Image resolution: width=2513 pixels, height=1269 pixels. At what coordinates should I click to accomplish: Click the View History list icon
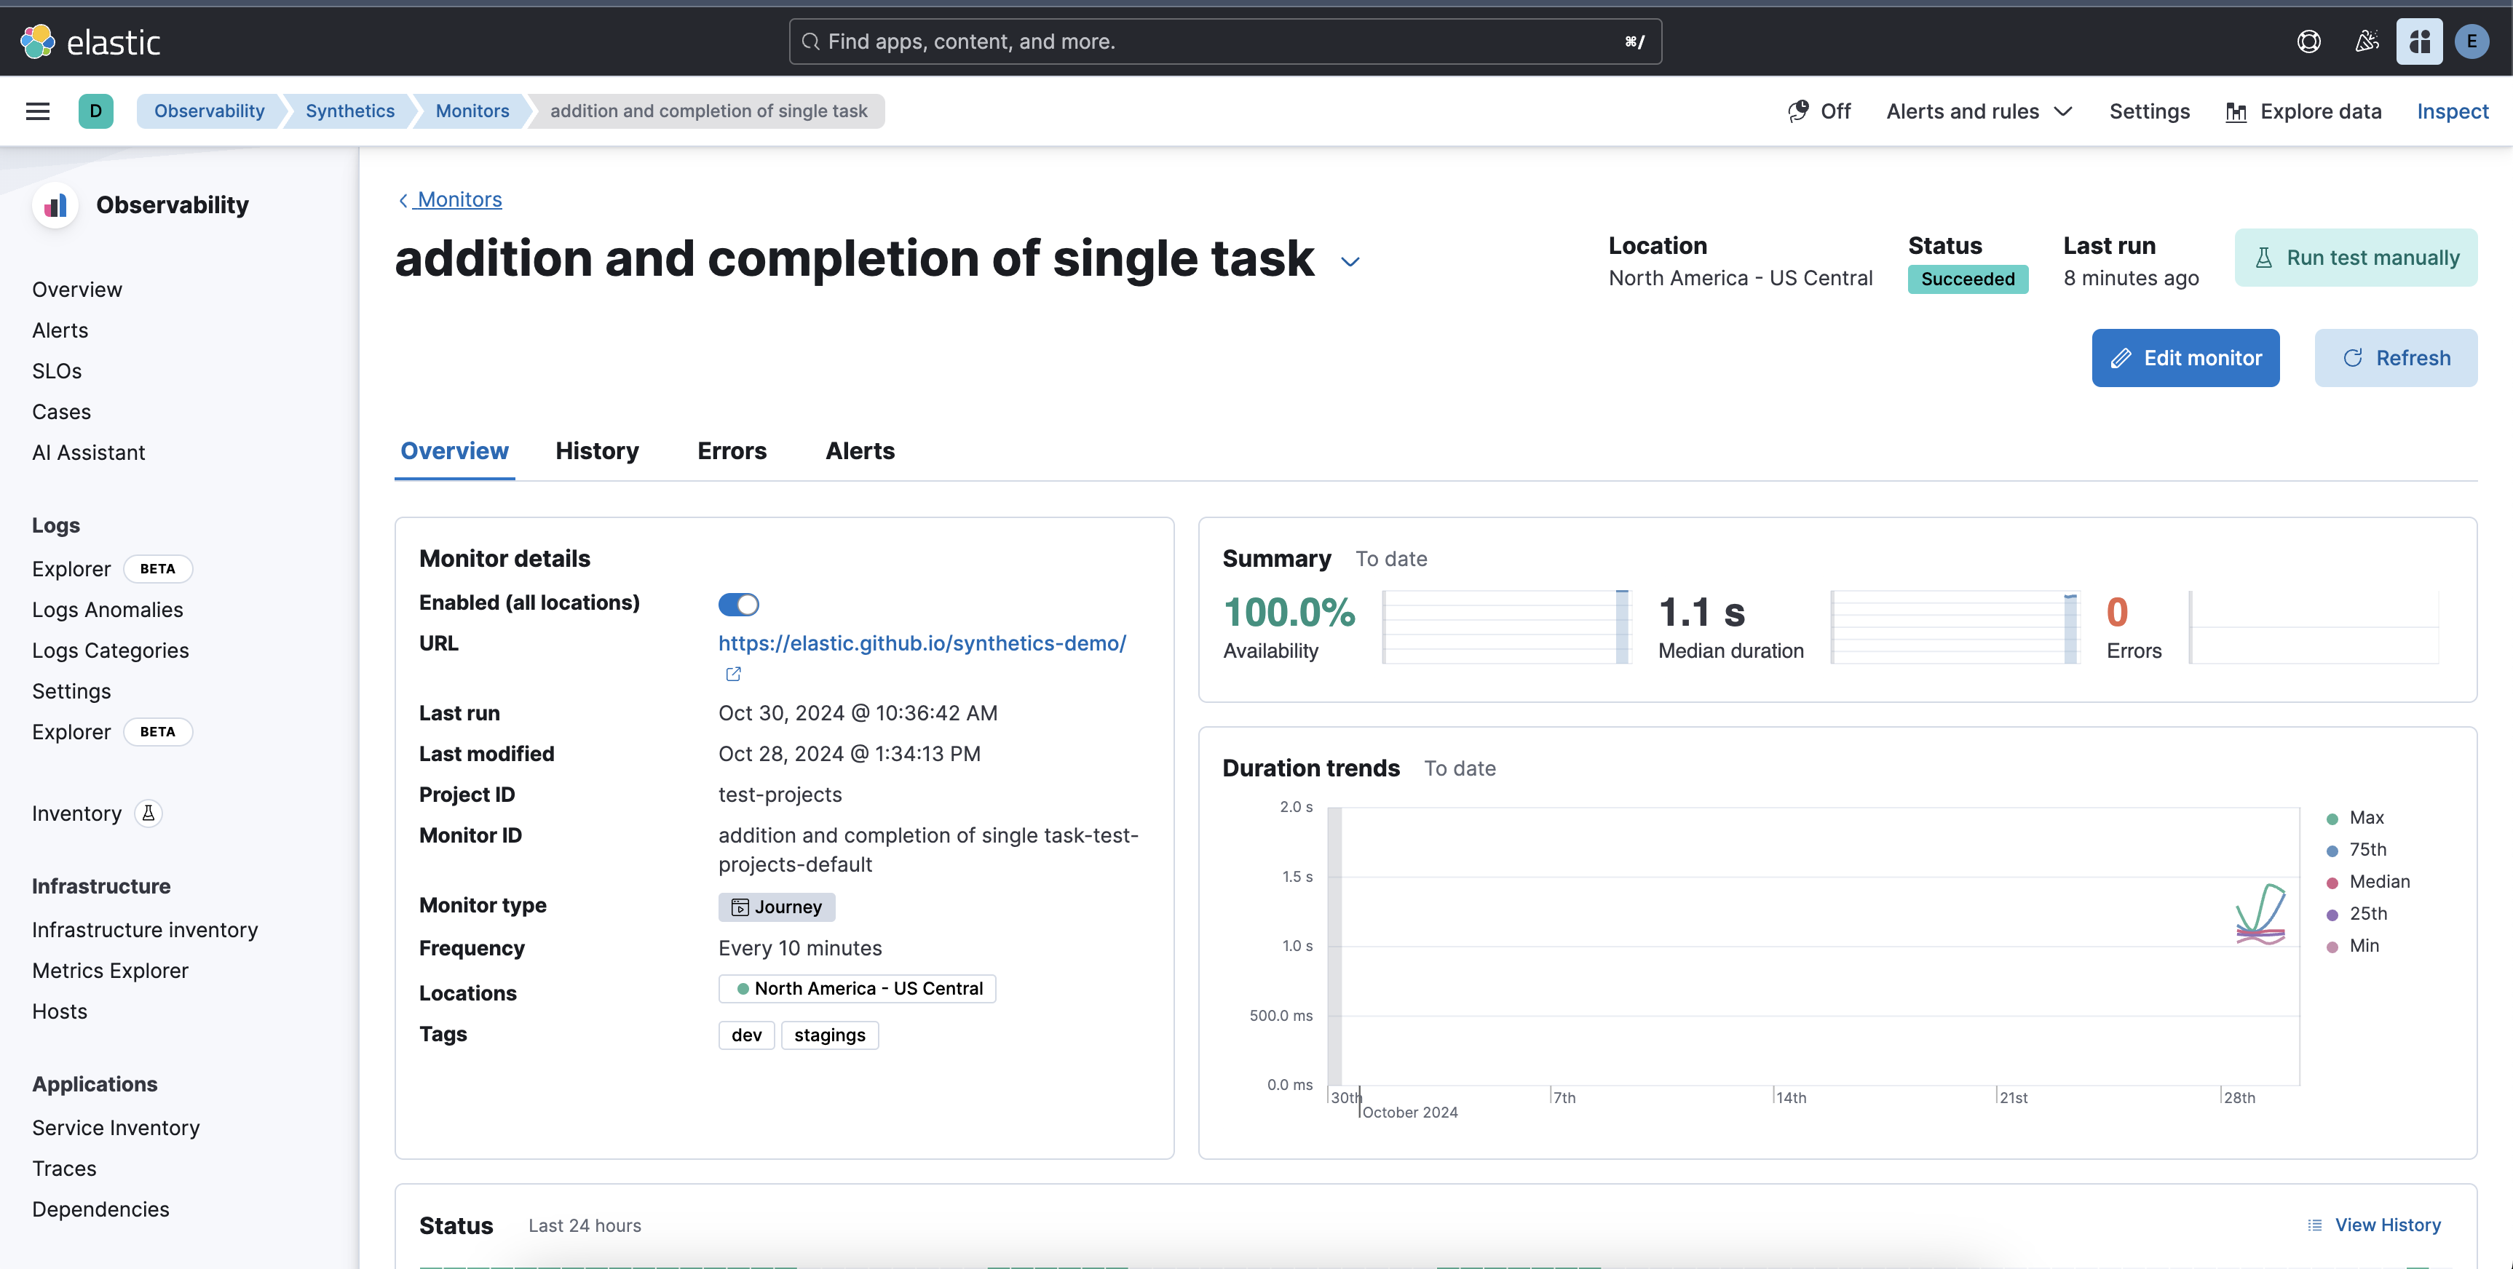click(x=2314, y=1225)
